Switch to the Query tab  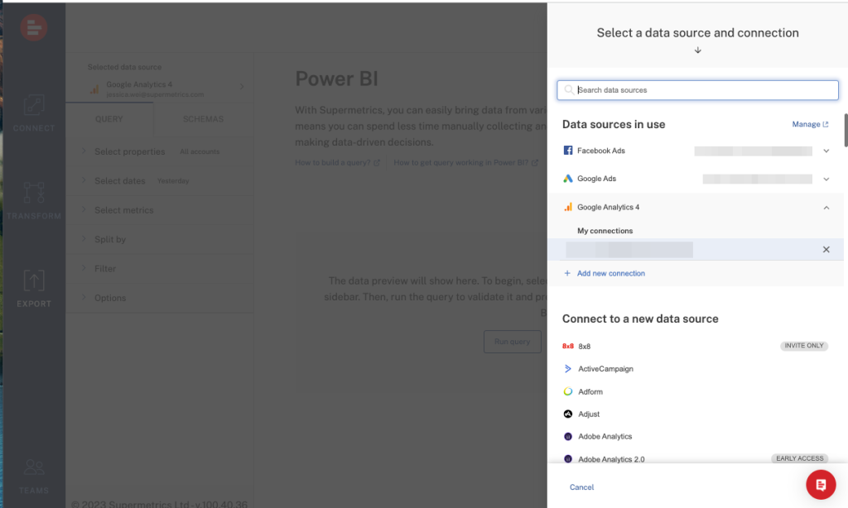pos(109,119)
